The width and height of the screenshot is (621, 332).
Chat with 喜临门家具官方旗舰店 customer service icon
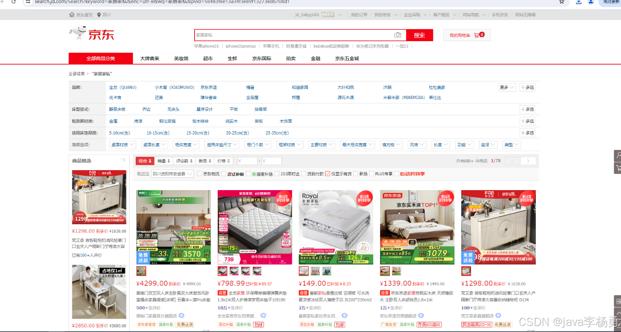(182, 316)
